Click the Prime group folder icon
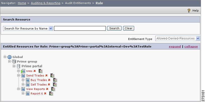This screenshot has width=205, height=102. pos(14,61)
